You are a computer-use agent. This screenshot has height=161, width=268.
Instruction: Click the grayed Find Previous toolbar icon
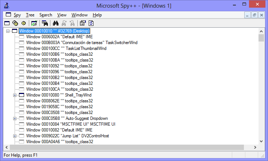72,23
